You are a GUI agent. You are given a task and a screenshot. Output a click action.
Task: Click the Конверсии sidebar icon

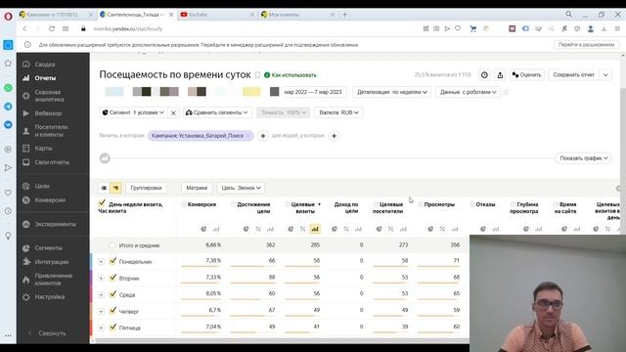[x=26, y=199]
